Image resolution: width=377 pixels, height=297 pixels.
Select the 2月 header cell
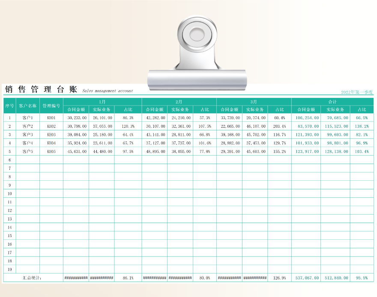click(179, 102)
